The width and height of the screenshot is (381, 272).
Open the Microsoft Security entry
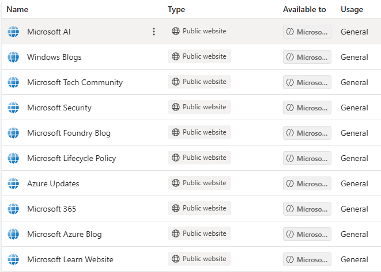(x=59, y=108)
